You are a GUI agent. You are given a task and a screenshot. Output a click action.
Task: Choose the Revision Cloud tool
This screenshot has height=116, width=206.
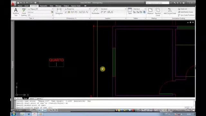pos(158,12)
